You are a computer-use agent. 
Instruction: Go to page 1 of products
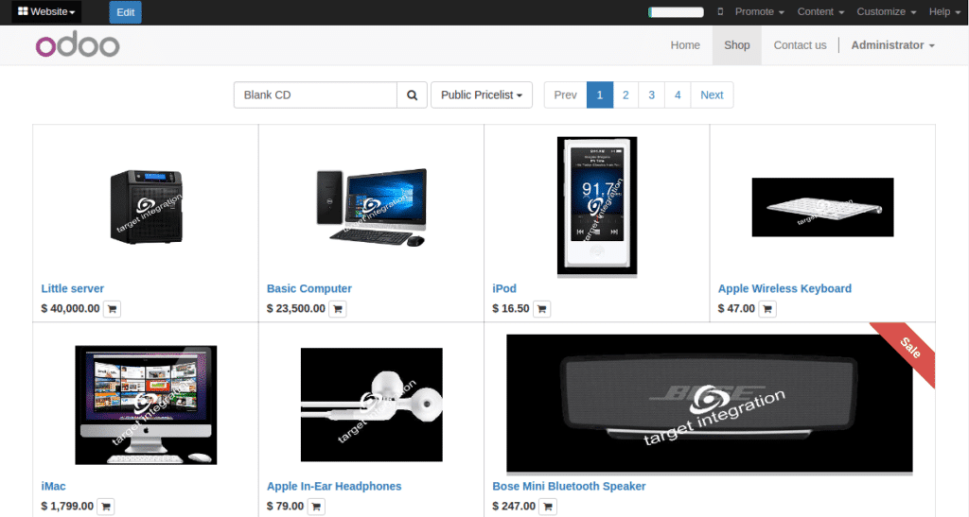(599, 95)
